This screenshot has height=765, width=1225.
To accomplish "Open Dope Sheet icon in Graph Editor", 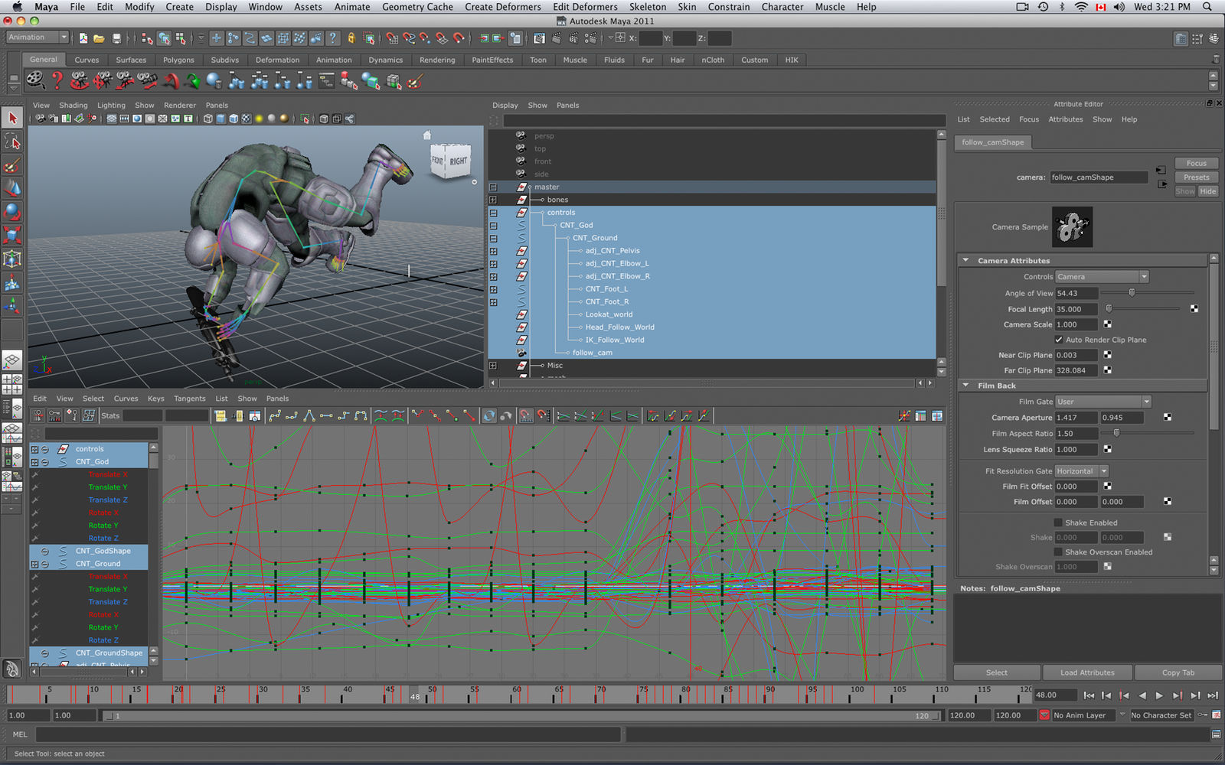I will coord(920,415).
